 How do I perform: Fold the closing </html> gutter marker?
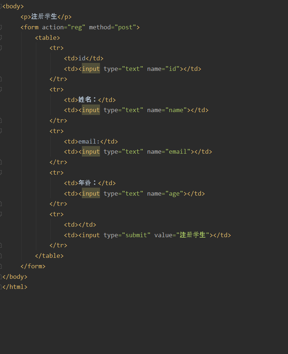[x=1, y=287]
